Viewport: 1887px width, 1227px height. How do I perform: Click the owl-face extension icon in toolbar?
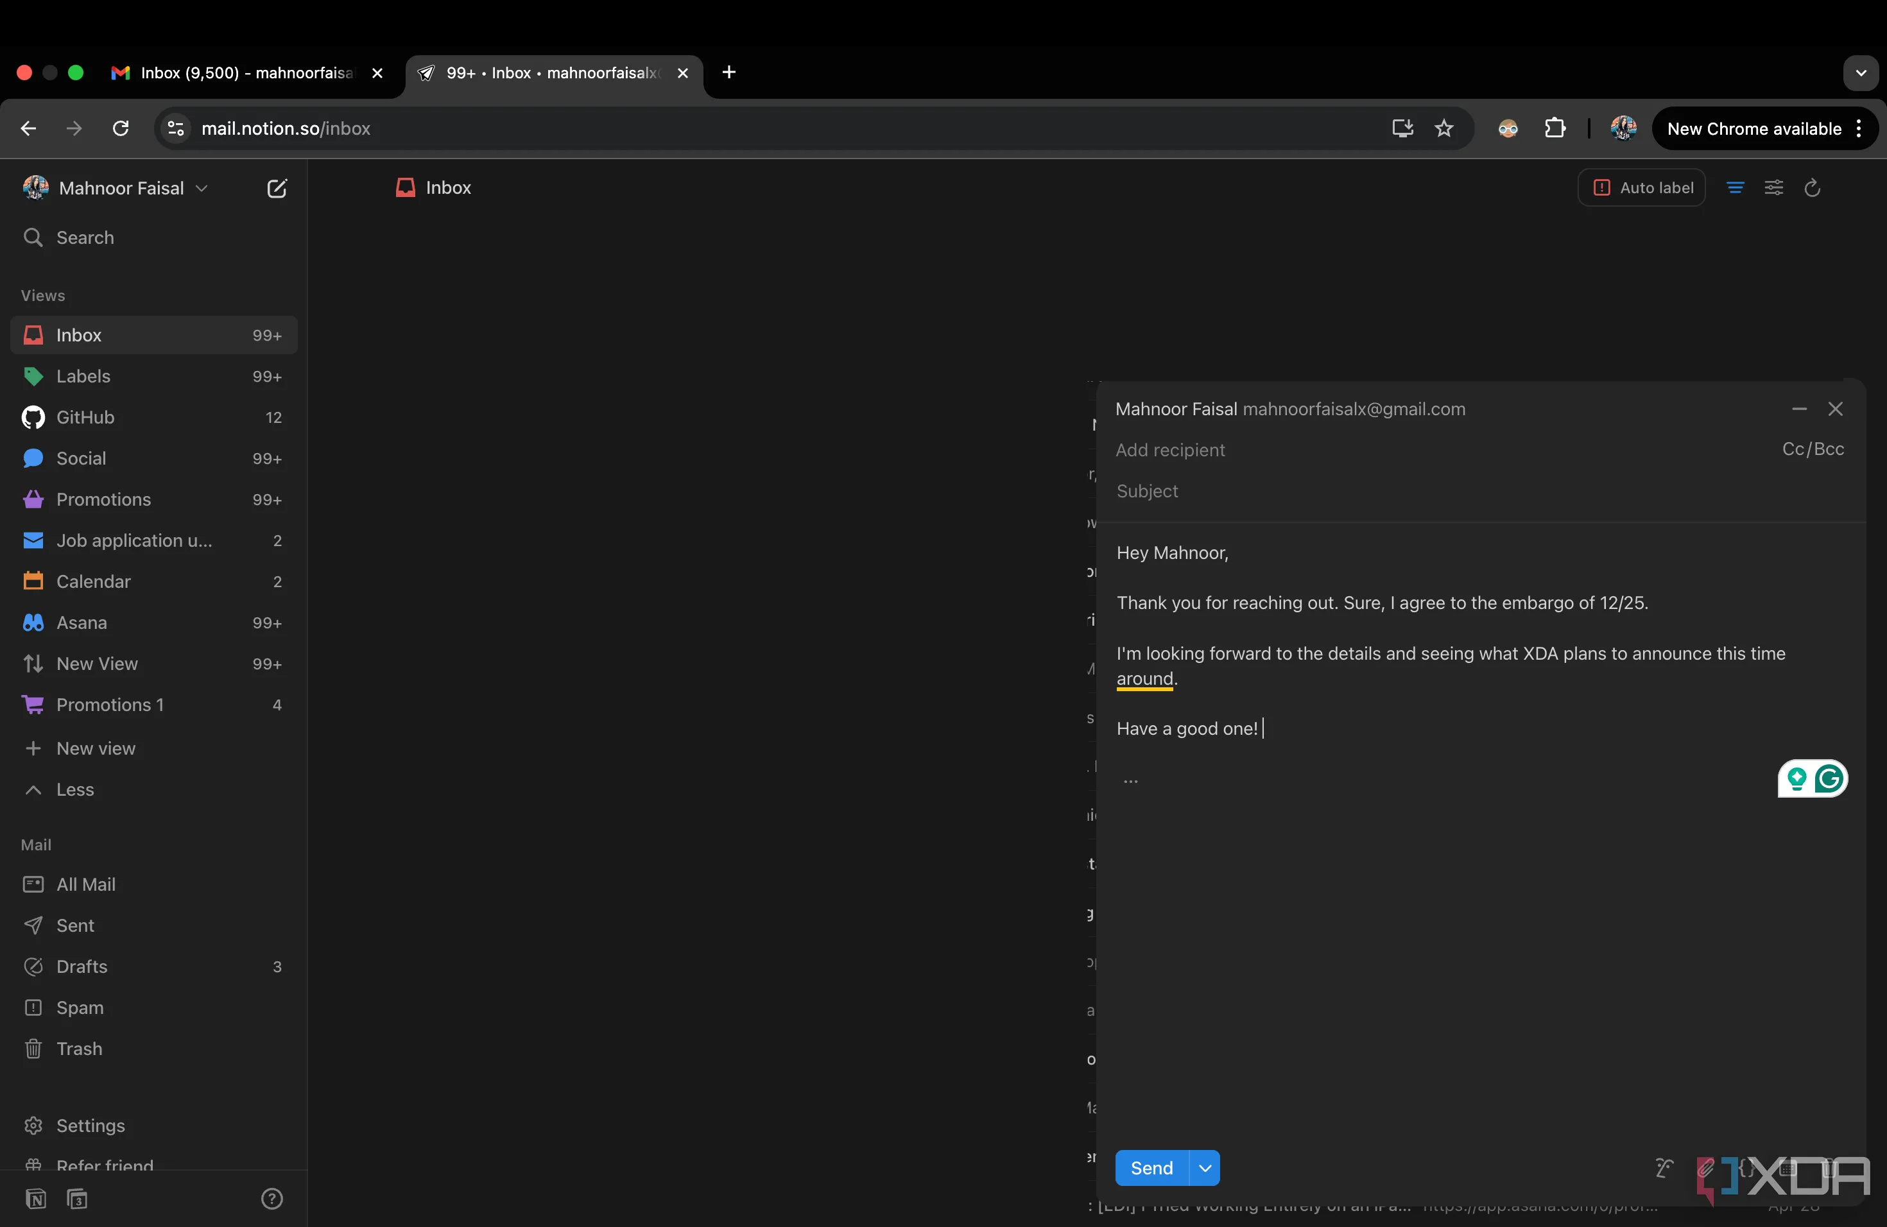tap(1508, 128)
